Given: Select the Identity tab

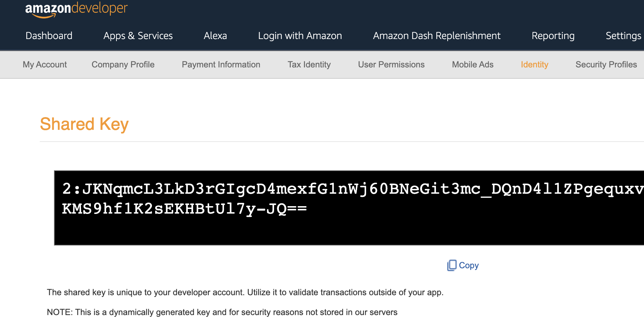Looking at the screenshot, I should click(x=534, y=64).
